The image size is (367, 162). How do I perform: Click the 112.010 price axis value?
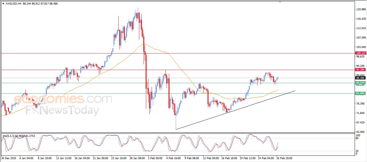[x=361, y=28]
